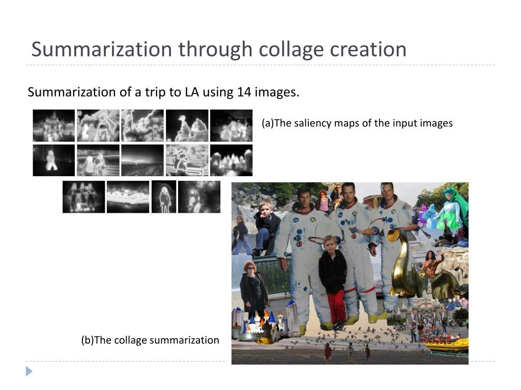Select the saliency map showing row of glowing spires
The image size is (521, 390).
pos(231,160)
